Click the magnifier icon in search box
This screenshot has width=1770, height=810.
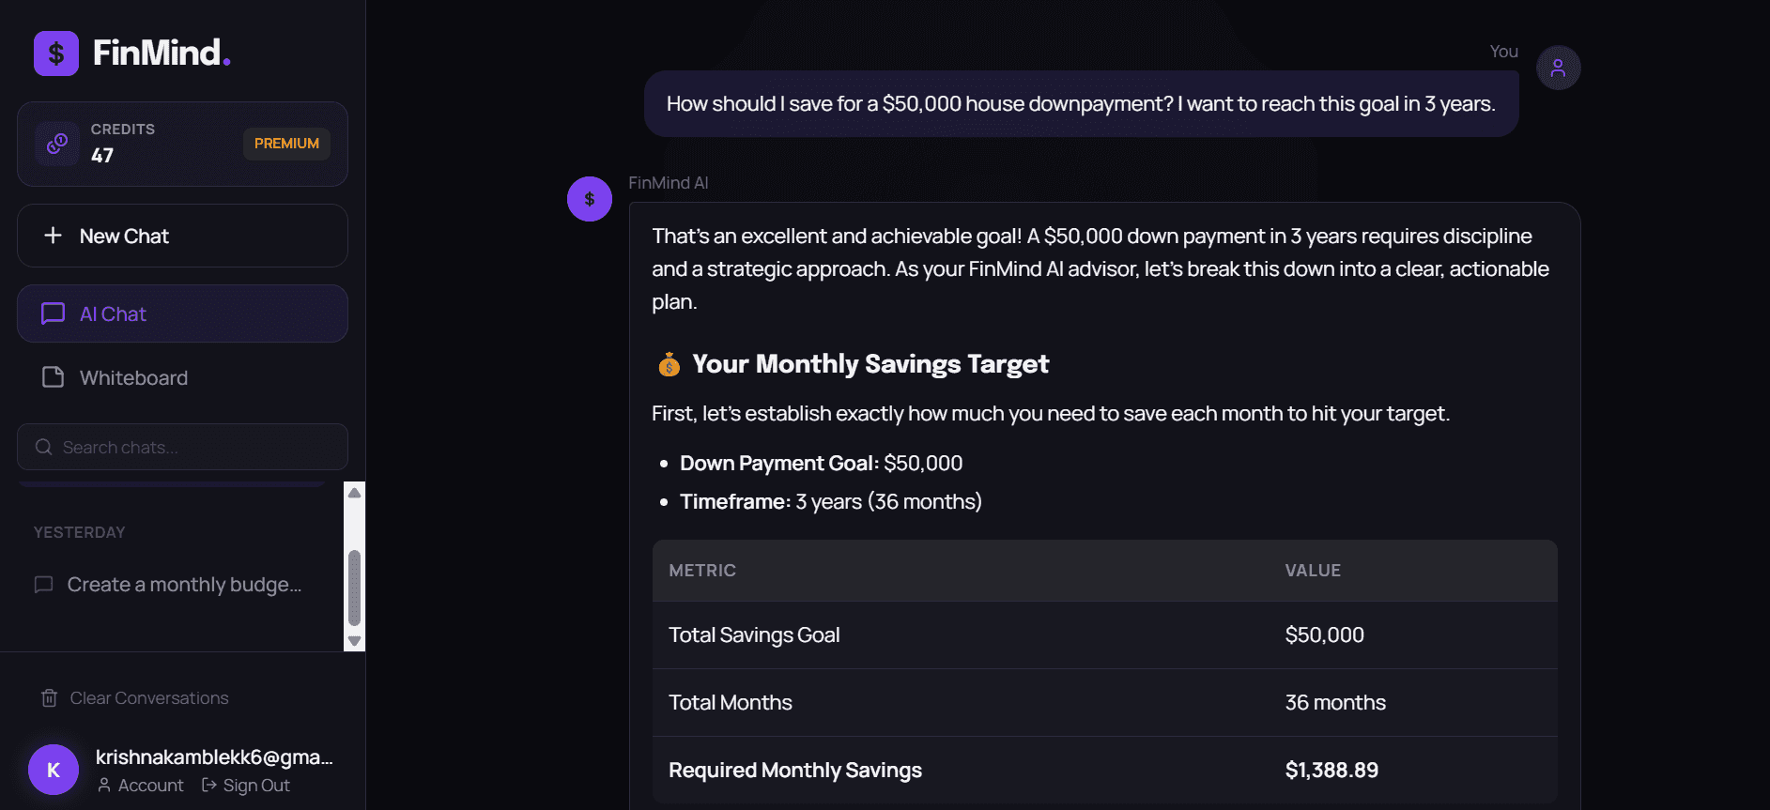tap(43, 447)
